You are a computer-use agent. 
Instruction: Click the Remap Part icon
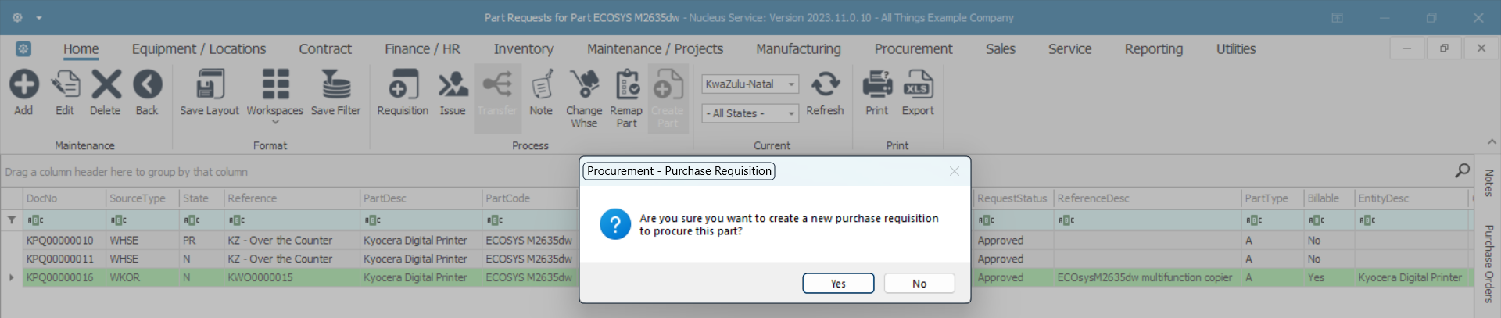click(626, 85)
